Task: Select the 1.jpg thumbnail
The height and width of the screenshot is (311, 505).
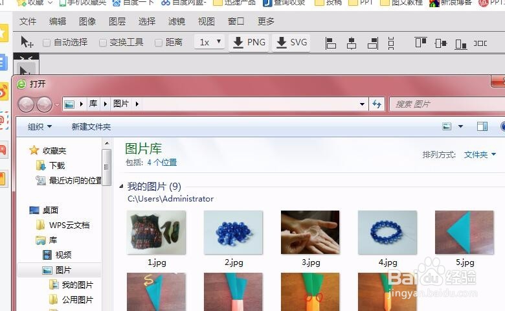Action: tap(157, 233)
